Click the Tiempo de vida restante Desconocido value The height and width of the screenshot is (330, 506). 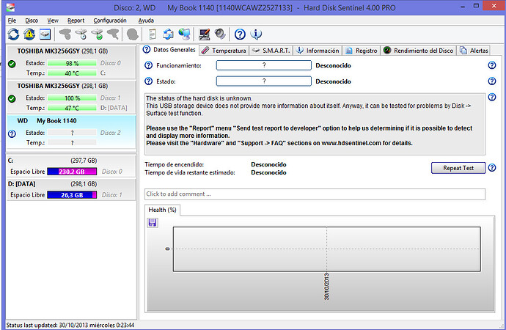point(268,172)
